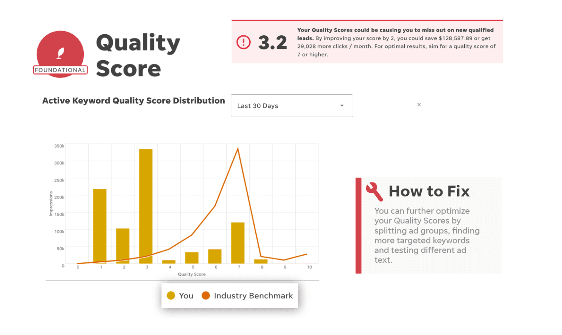Image resolution: width=562 pixels, height=335 pixels.
Task: Click the yellow bar at quality score 2
Action: 123,246
